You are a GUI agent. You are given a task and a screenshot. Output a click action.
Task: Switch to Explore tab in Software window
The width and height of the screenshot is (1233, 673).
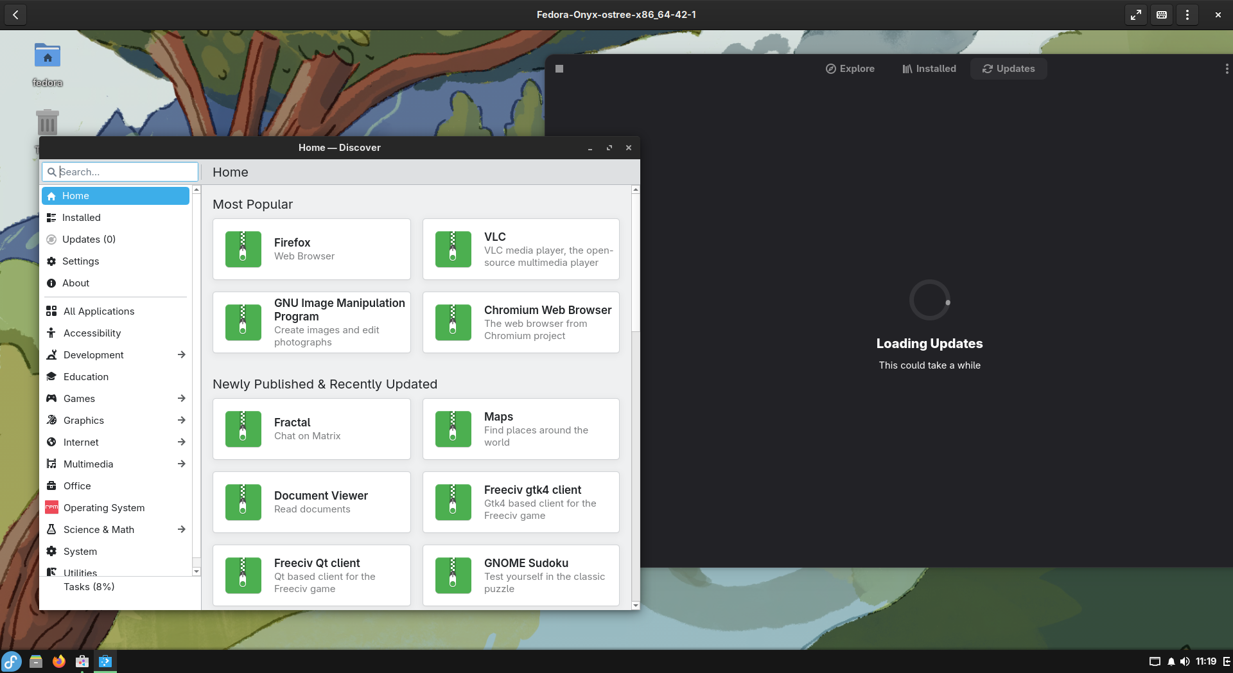click(x=850, y=69)
